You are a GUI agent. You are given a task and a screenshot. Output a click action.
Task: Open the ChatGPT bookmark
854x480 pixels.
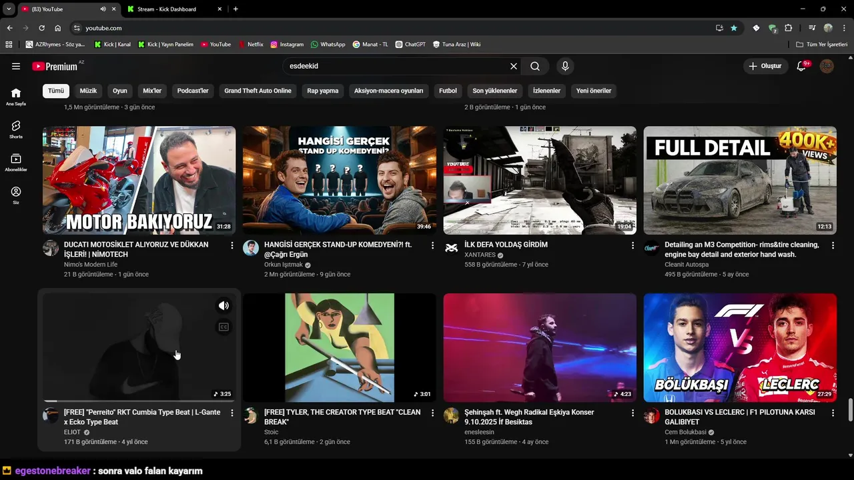(410, 45)
